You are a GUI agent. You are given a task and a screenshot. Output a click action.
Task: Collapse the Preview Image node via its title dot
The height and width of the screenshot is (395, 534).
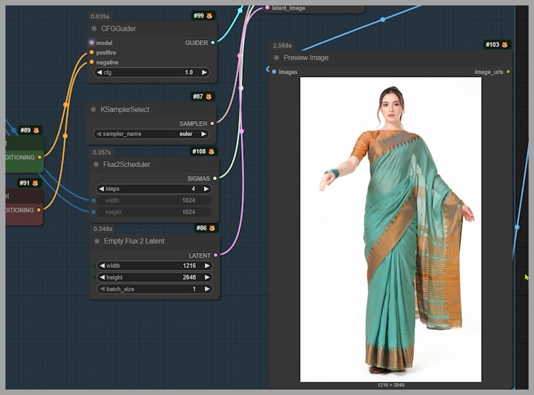(276, 58)
